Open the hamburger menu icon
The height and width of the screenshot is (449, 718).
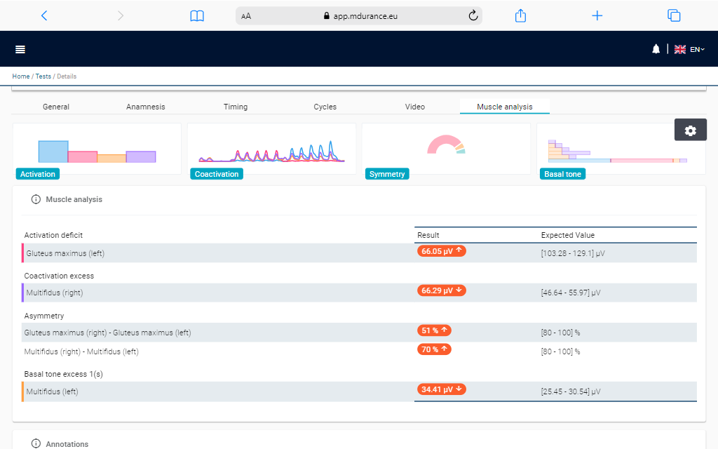click(x=20, y=49)
